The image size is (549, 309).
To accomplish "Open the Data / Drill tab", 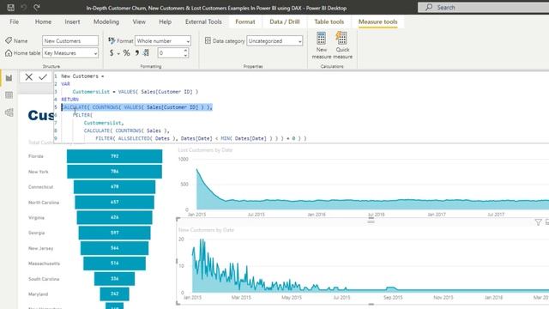I will pyautogui.click(x=285, y=21).
